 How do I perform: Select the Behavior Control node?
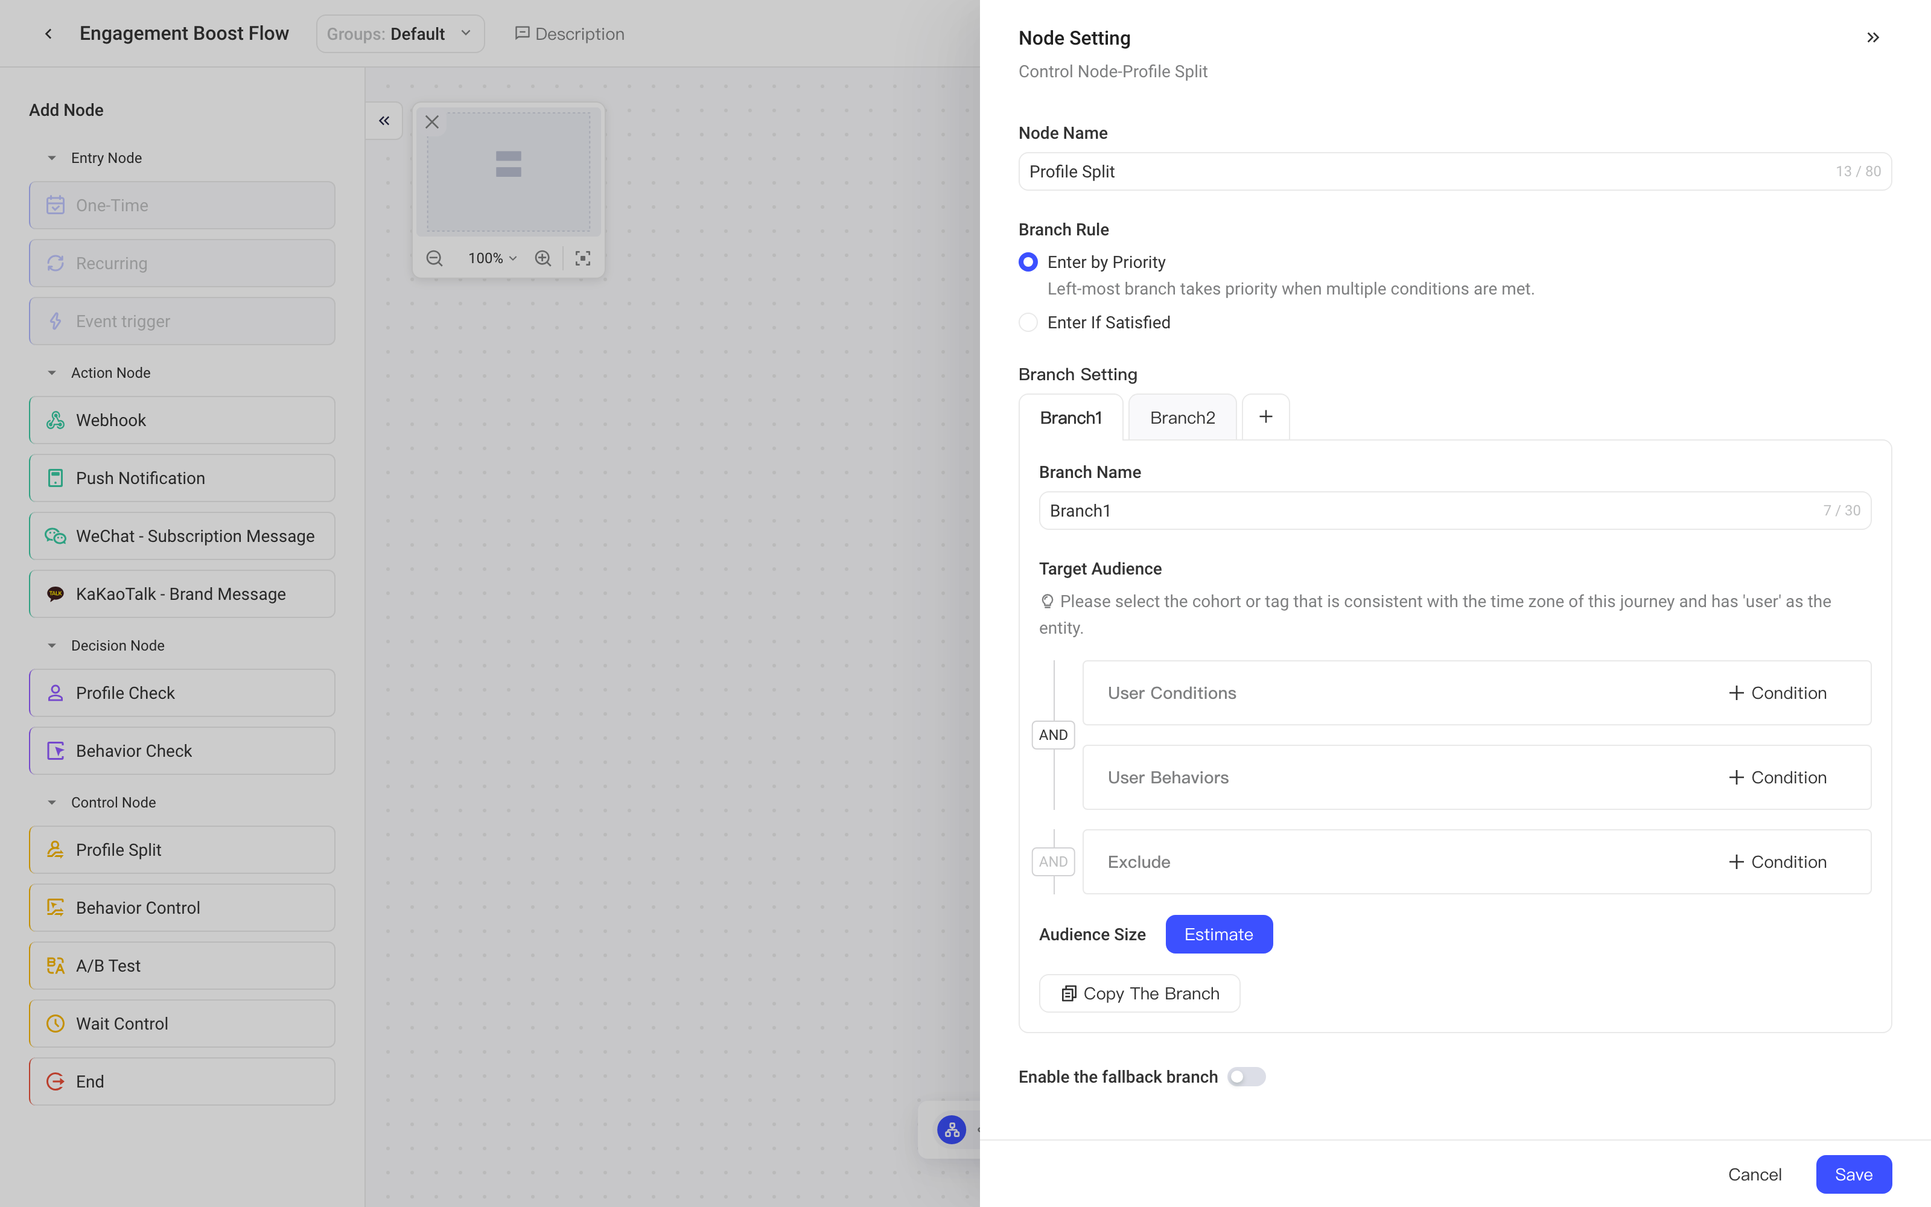(182, 908)
